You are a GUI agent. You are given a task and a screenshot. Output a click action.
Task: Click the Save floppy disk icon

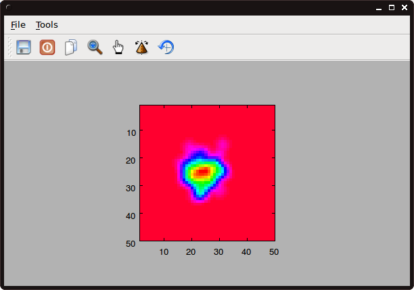tap(24, 47)
